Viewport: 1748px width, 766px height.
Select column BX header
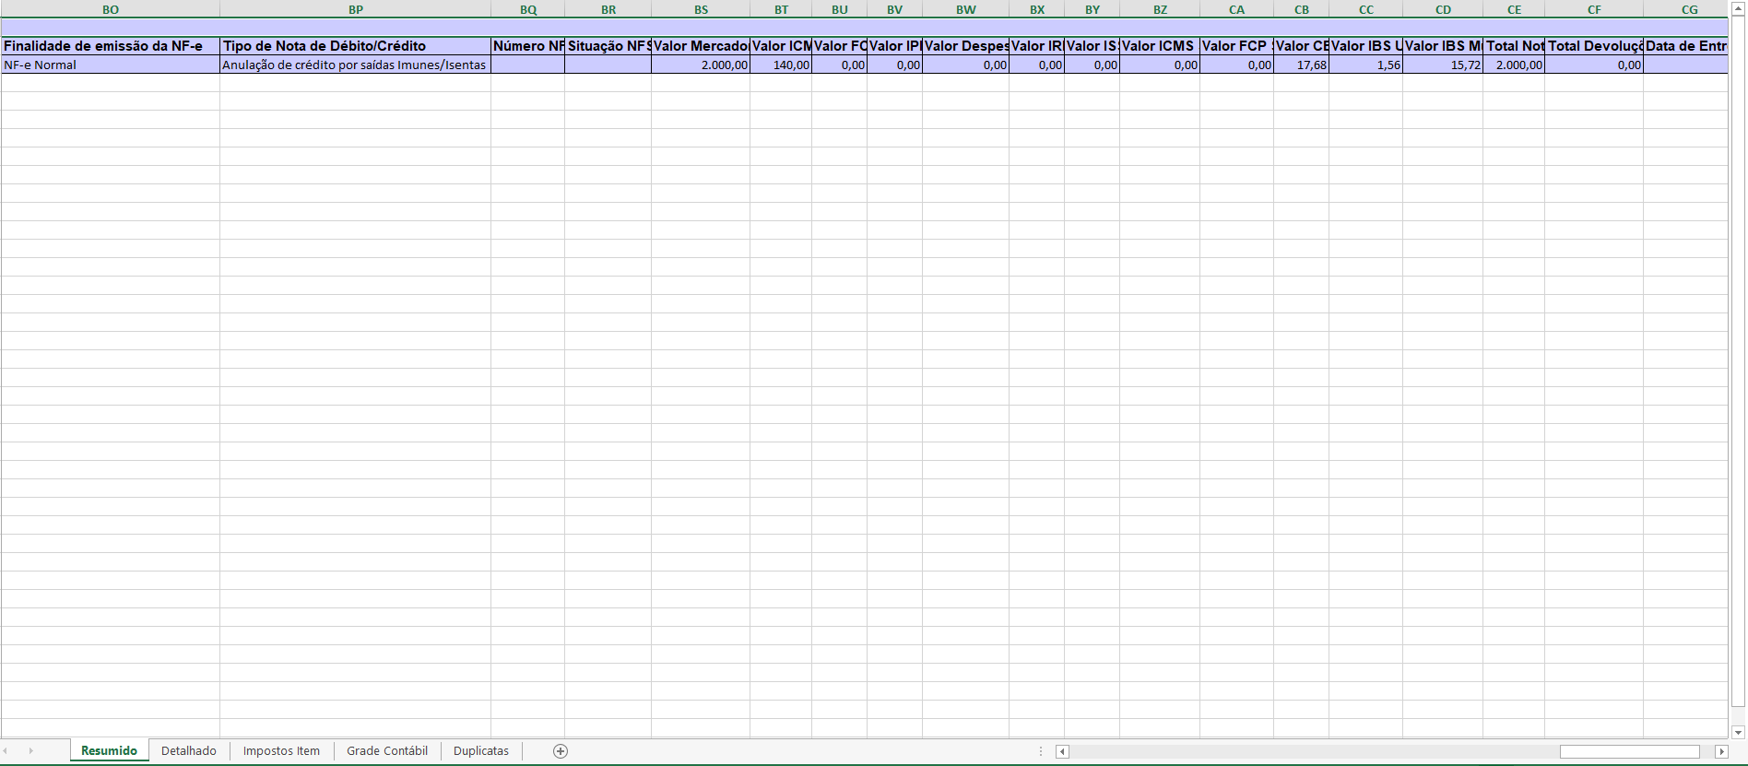(x=1037, y=9)
